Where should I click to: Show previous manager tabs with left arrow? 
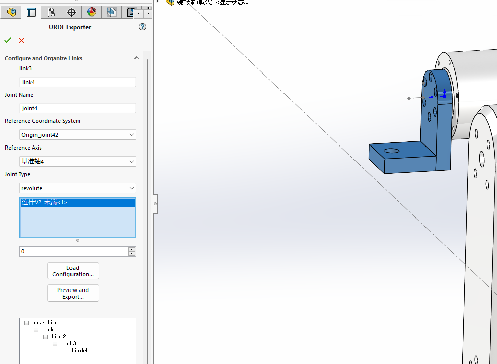tap(139, 13)
